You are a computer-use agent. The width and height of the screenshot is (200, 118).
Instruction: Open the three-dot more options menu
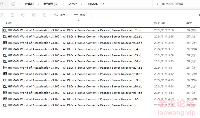97,15
